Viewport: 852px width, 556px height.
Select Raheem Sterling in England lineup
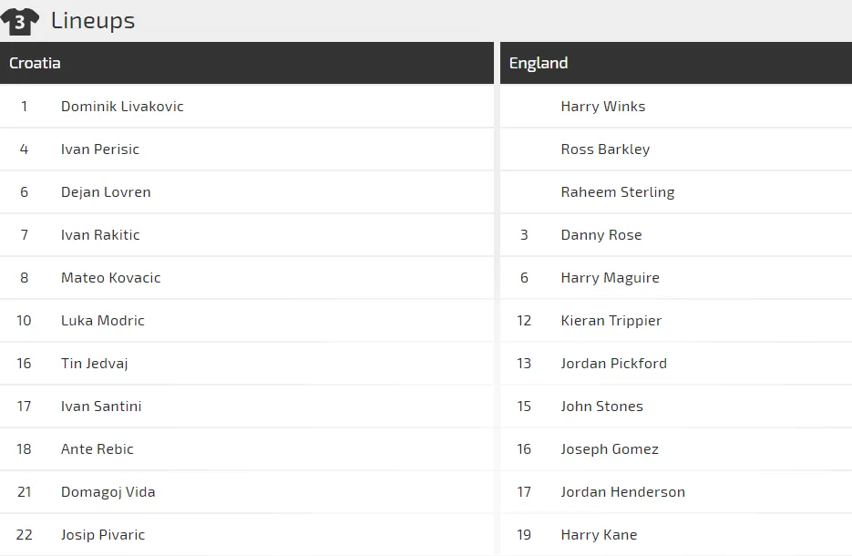(x=618, y=192)
